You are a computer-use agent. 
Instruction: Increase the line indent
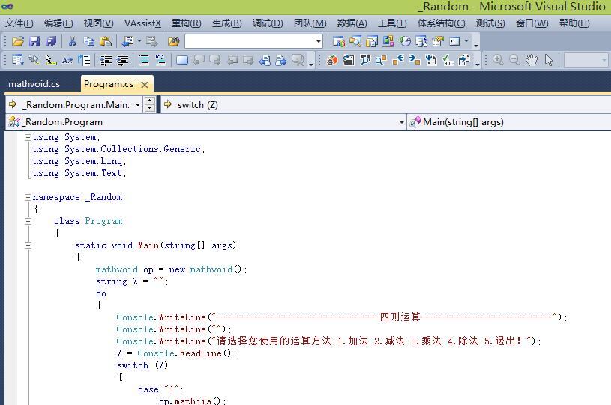coord(123,61)
